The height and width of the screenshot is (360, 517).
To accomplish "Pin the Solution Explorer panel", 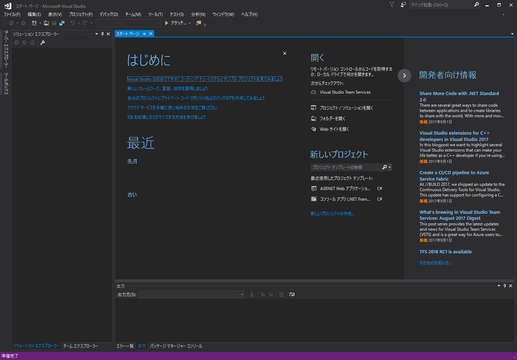I will click(102, 34).
